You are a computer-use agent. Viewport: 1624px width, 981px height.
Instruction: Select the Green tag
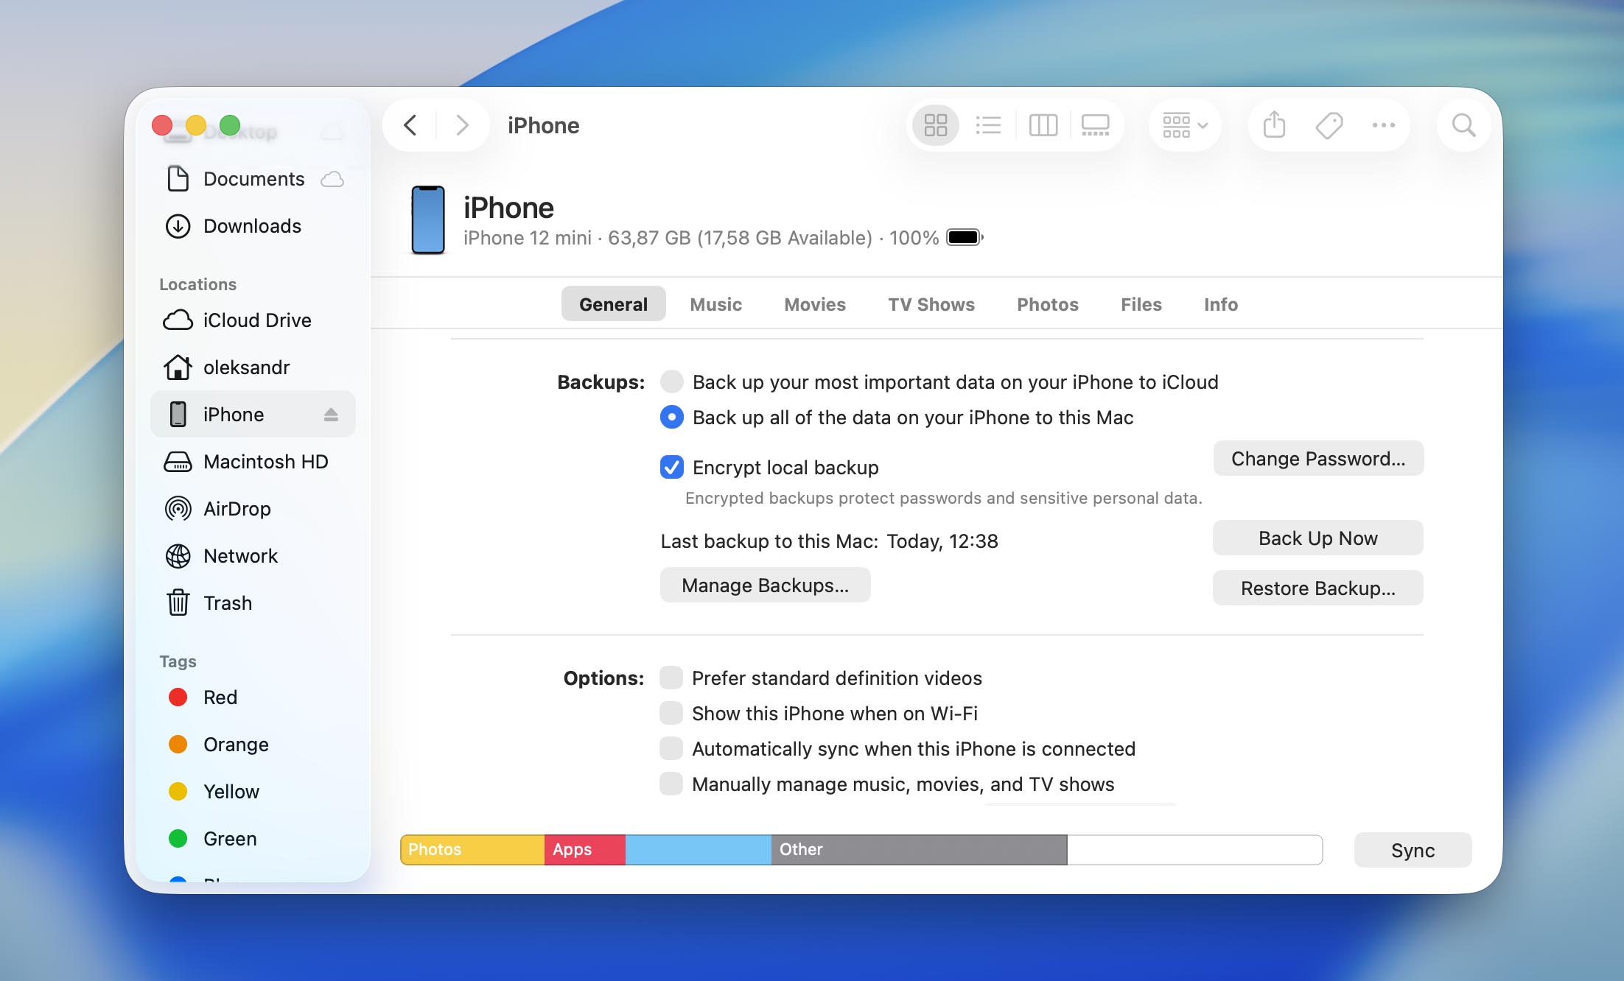tap(253, 839)
